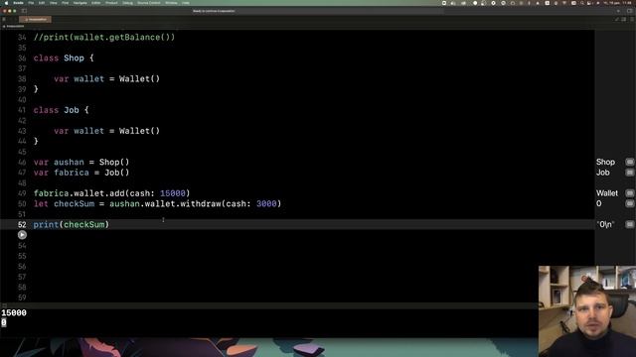Open the Xcode menu
The image size is (636, 357).
pos(18,3)
